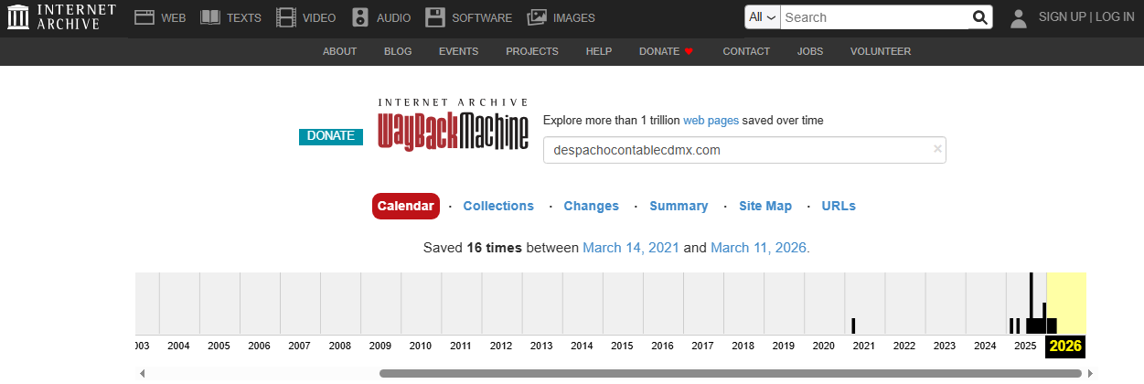This screenshot has height=384, width=1144.
Task: Click the SOFTWARE label in top bar
Action: click(482, 17)
